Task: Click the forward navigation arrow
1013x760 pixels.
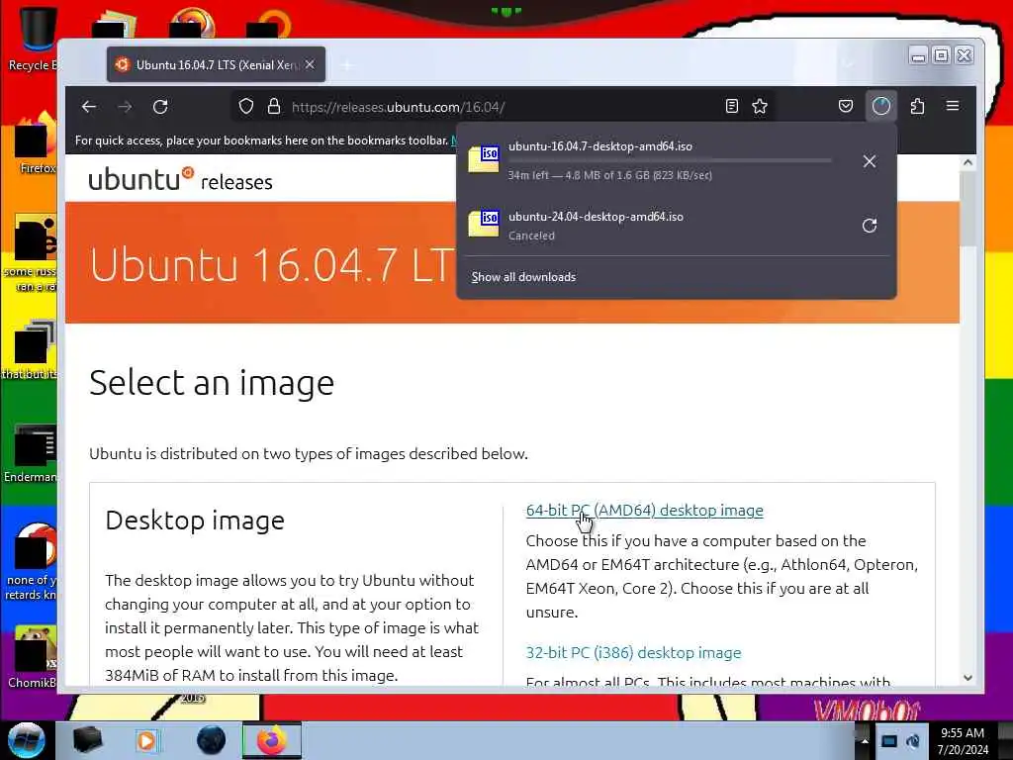Action: pyautogui.click(x=125, y=107)
